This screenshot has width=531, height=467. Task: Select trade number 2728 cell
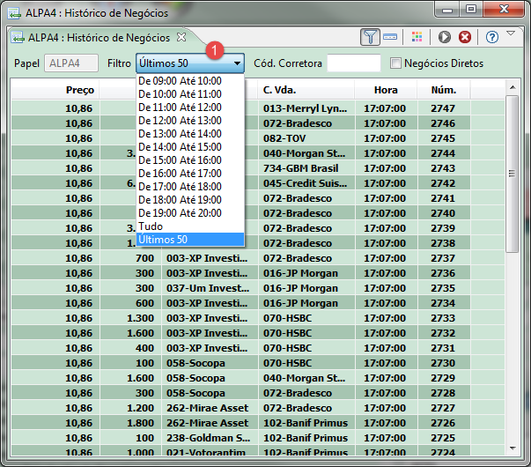[444, 393]
